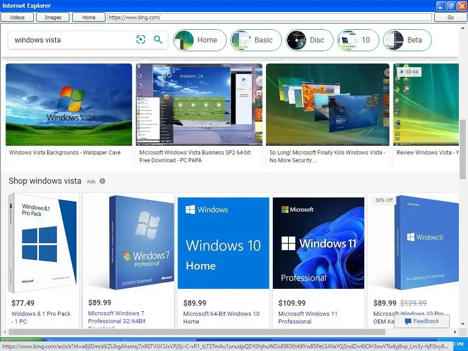
Task: Open Windows 8.1 Pro Pack - 1 PC link
Action: pos(41,318)
